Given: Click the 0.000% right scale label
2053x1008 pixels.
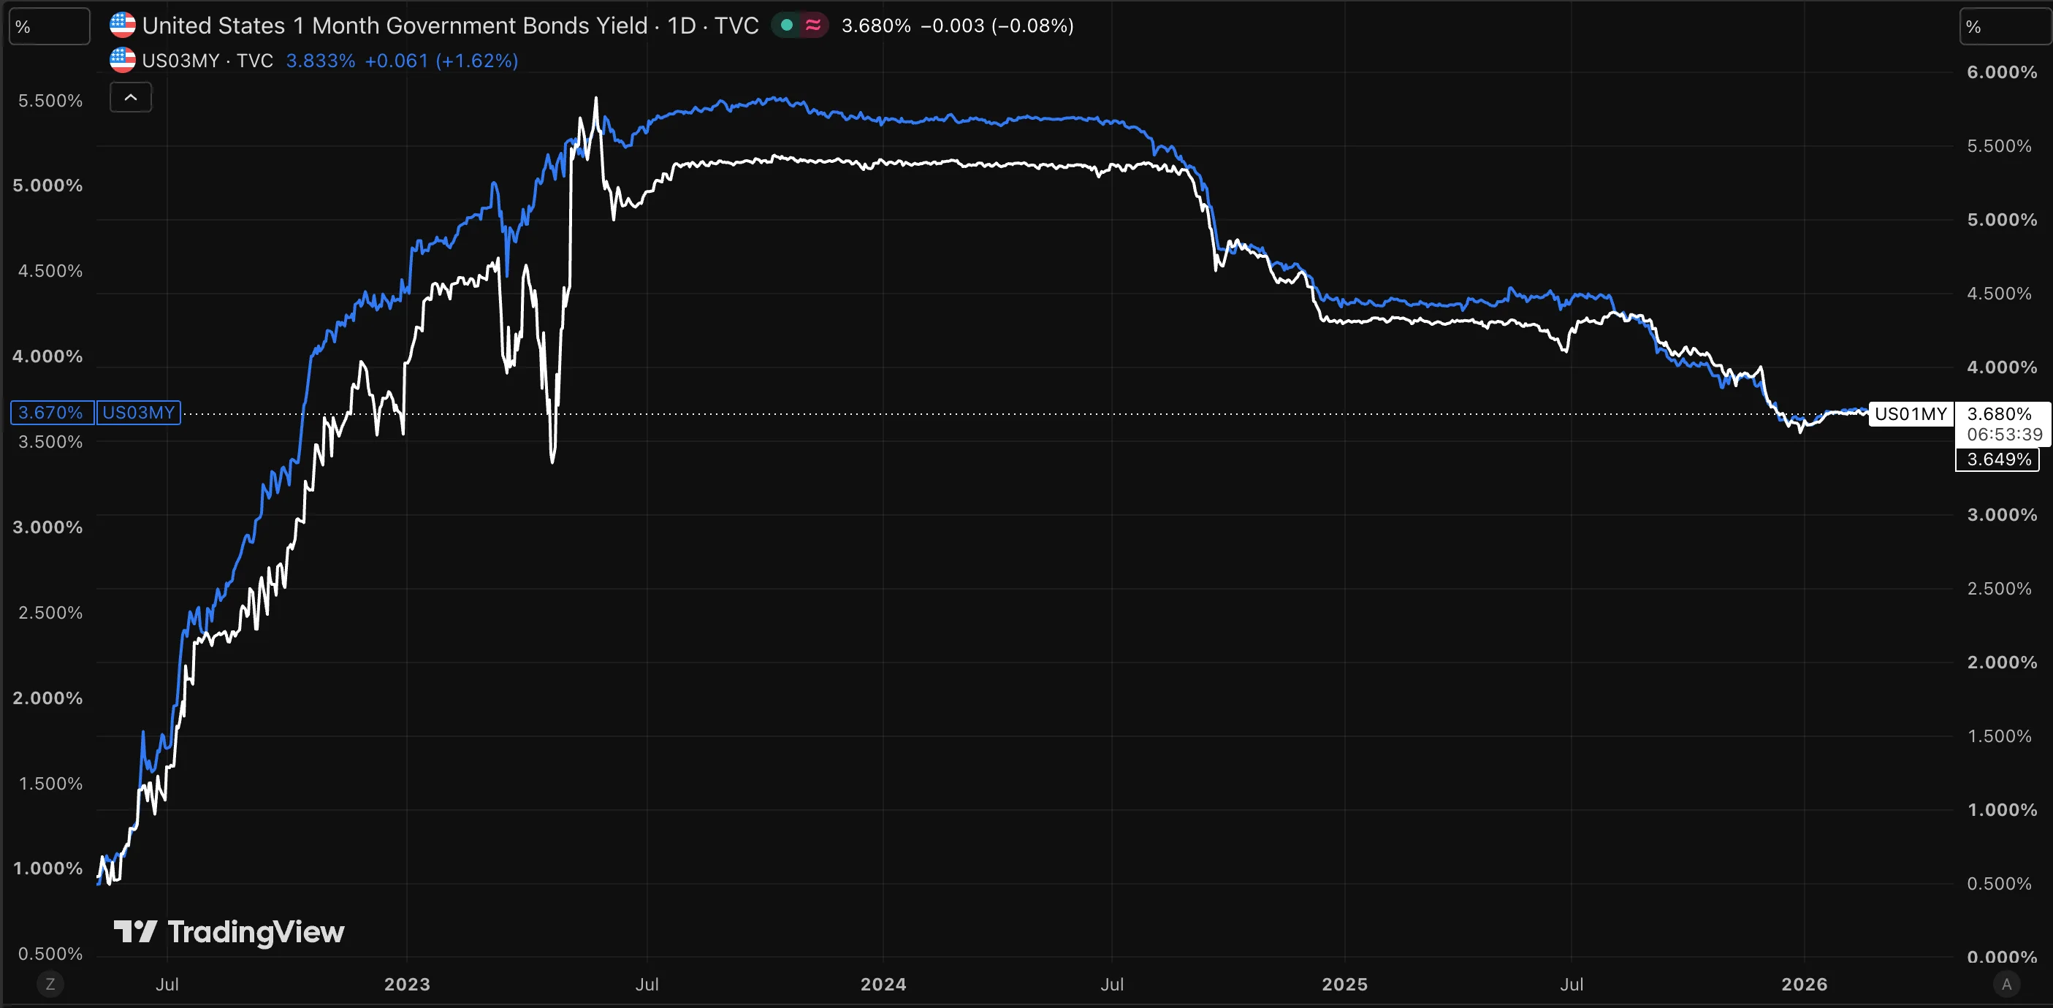Looking at the screenshot, I should click(x=2002, y=957).
